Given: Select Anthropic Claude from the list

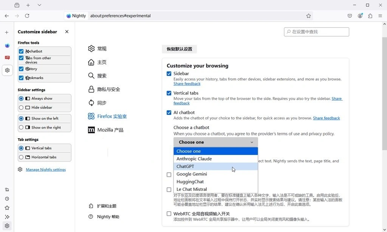Looking at the screenshot, I should [x=216, y=159].
